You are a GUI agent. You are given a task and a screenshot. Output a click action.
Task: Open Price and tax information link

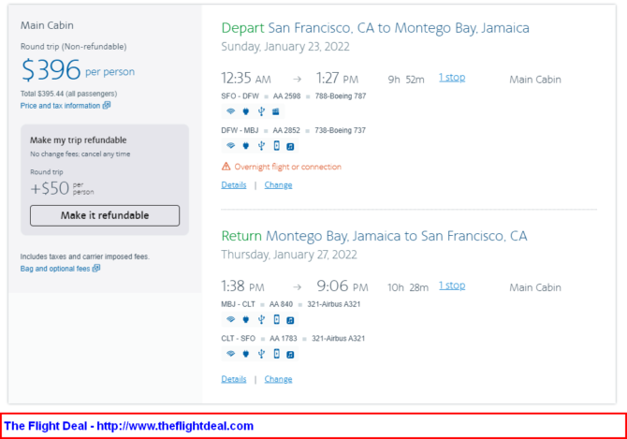tap(61, 106)
